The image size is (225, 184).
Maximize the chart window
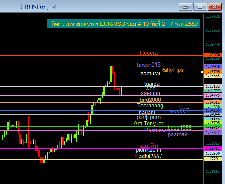[x=200, y=7]
